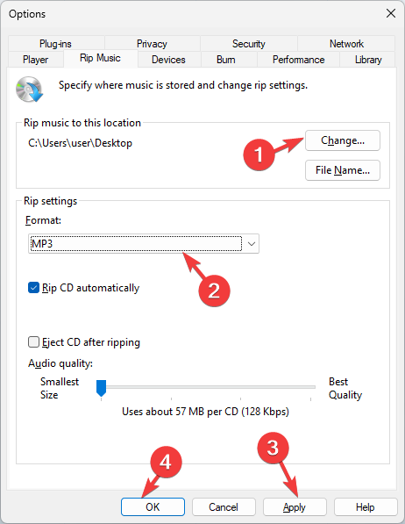Close the Options dialog window

[391, 13]
